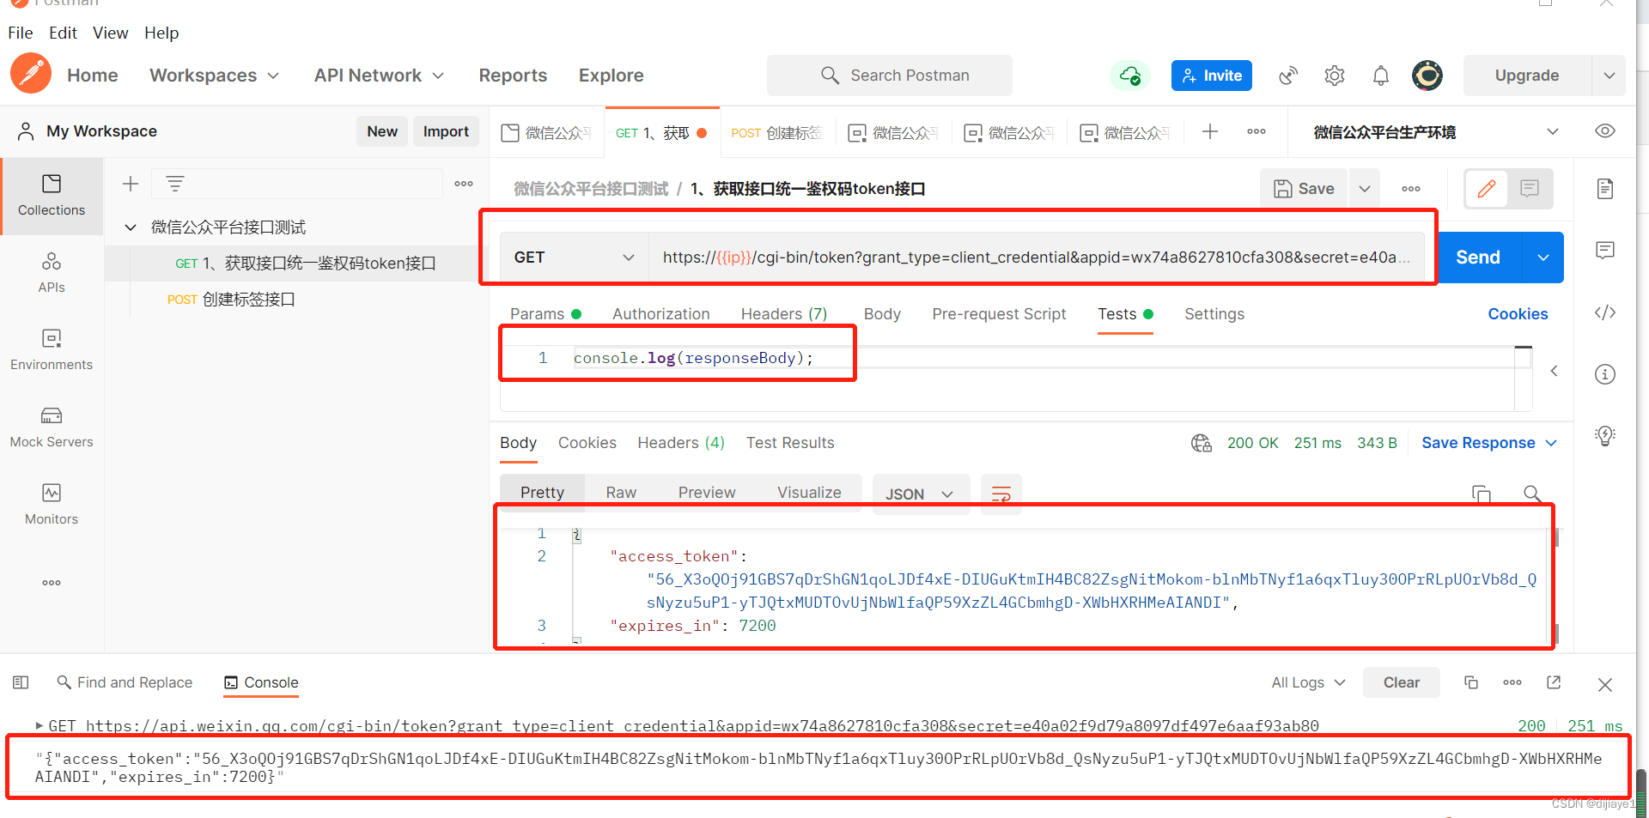The image size is (1649, 818).
Task: Open tab bar more options dots
Action: pyautogui.click(x=1257, y=131)
